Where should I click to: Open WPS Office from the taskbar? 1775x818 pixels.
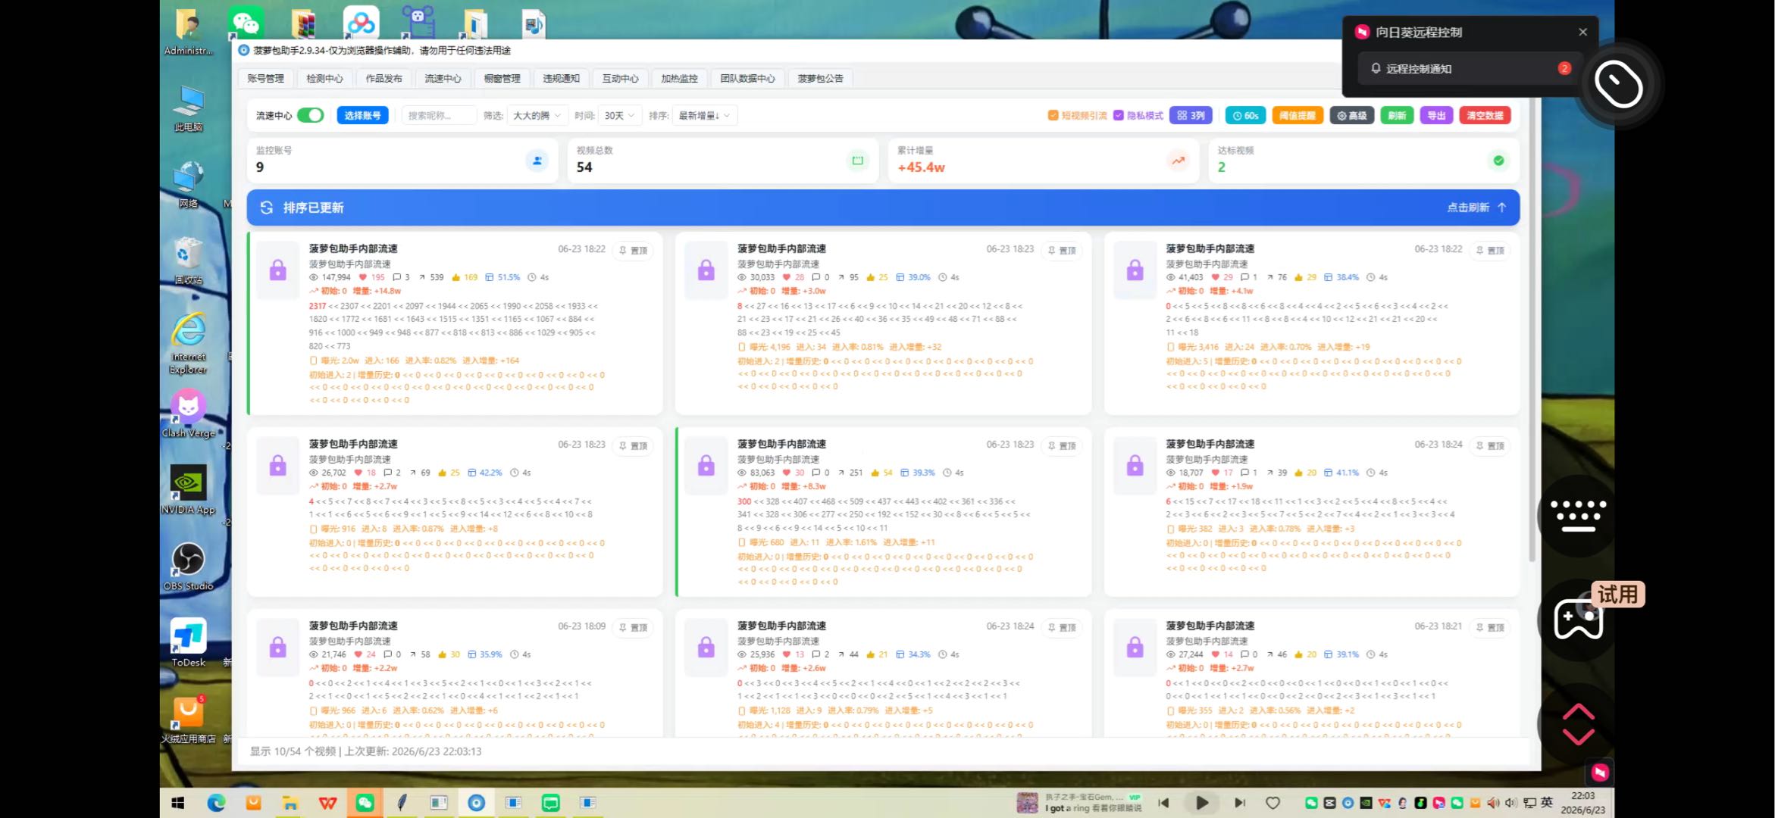(327, 803)
